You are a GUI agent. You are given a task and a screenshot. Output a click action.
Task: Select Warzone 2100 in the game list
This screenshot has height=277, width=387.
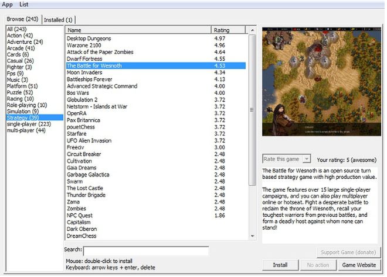(x=156, y=46)
